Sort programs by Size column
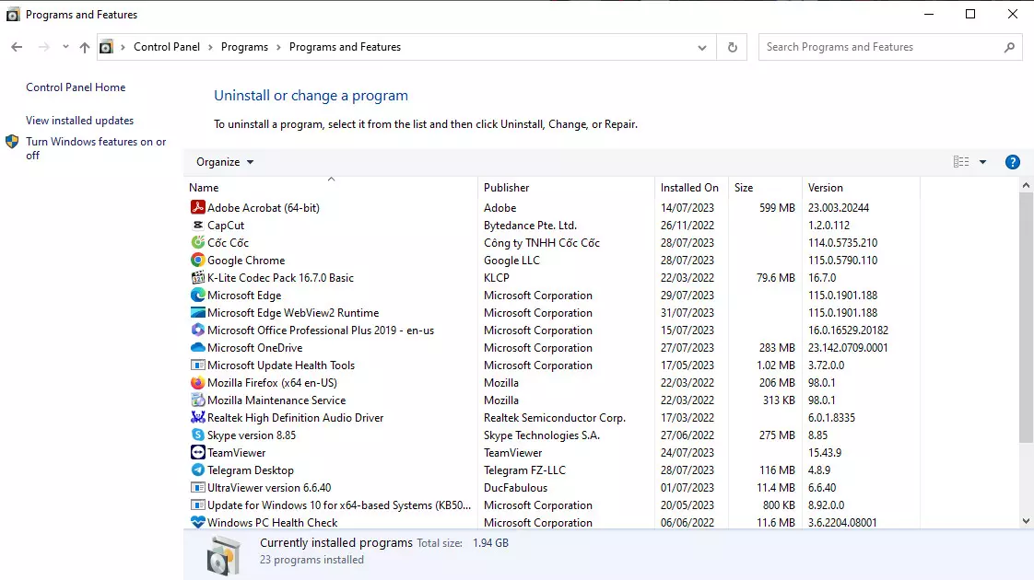 (x=765, y=187)
